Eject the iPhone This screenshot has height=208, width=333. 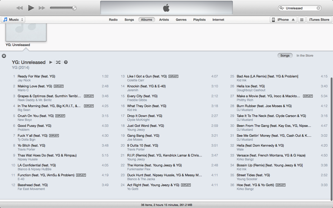[293, 19]
